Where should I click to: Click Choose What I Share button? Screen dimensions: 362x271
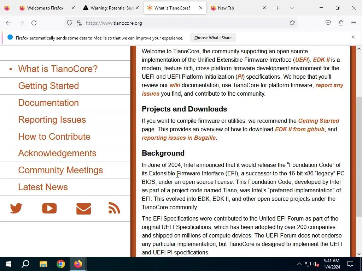(x=213, y=38)
